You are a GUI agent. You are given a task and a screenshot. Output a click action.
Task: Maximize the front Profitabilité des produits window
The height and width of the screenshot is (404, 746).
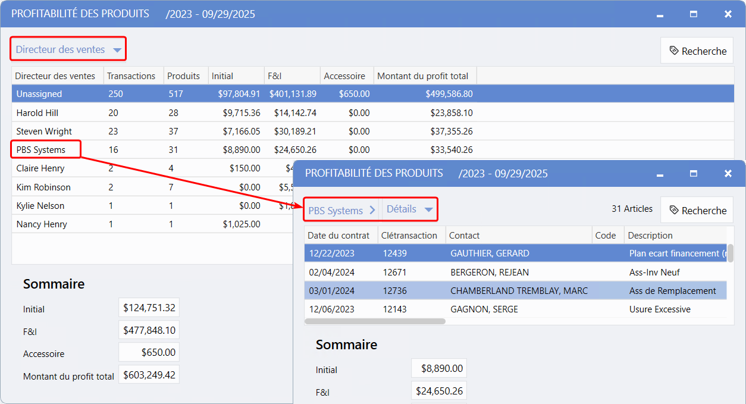click(694, 174)
